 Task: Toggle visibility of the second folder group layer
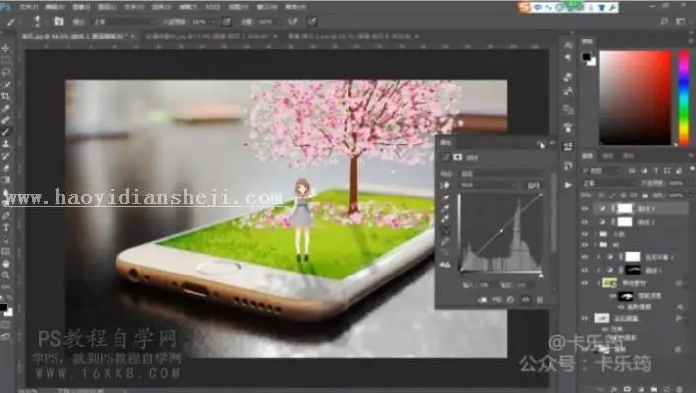click(x=585, y=245)
